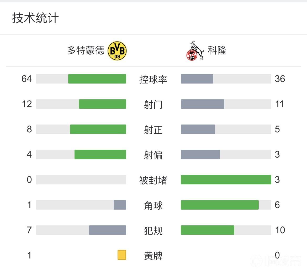Click Köln's green 角球 corners bar

click(x=220, y=205)
